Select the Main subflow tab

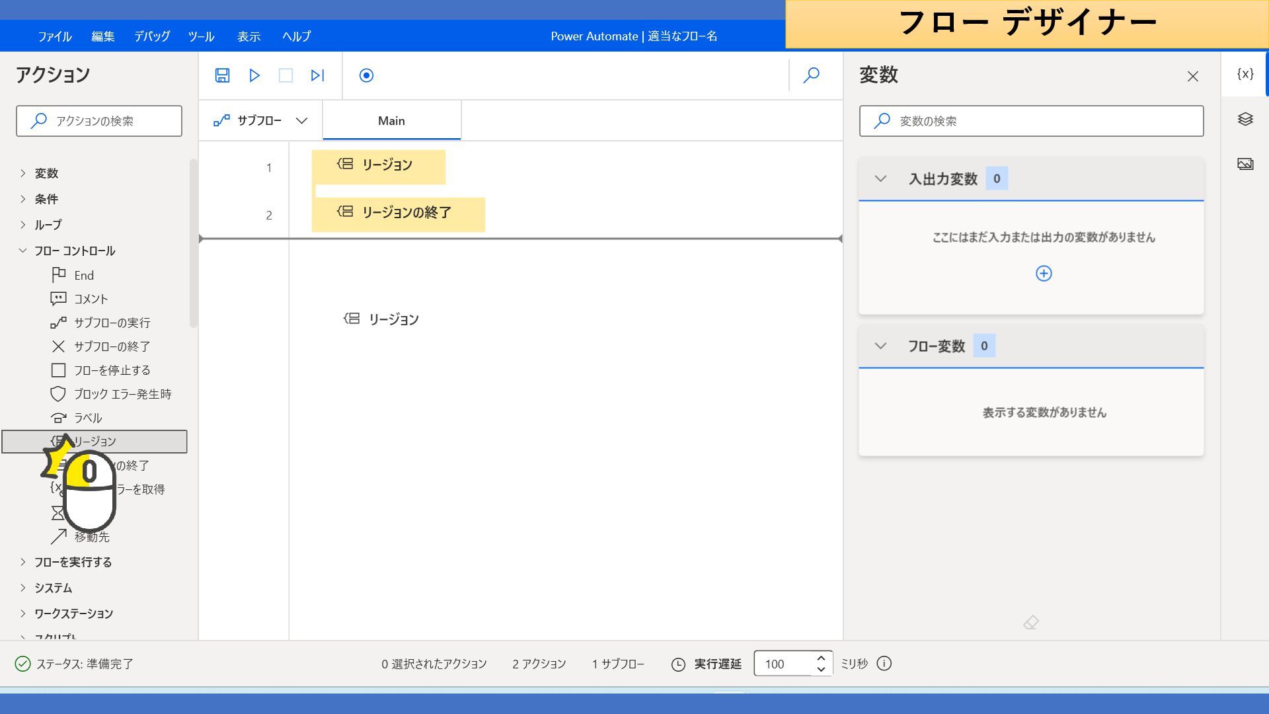click(x=391, y=121)
